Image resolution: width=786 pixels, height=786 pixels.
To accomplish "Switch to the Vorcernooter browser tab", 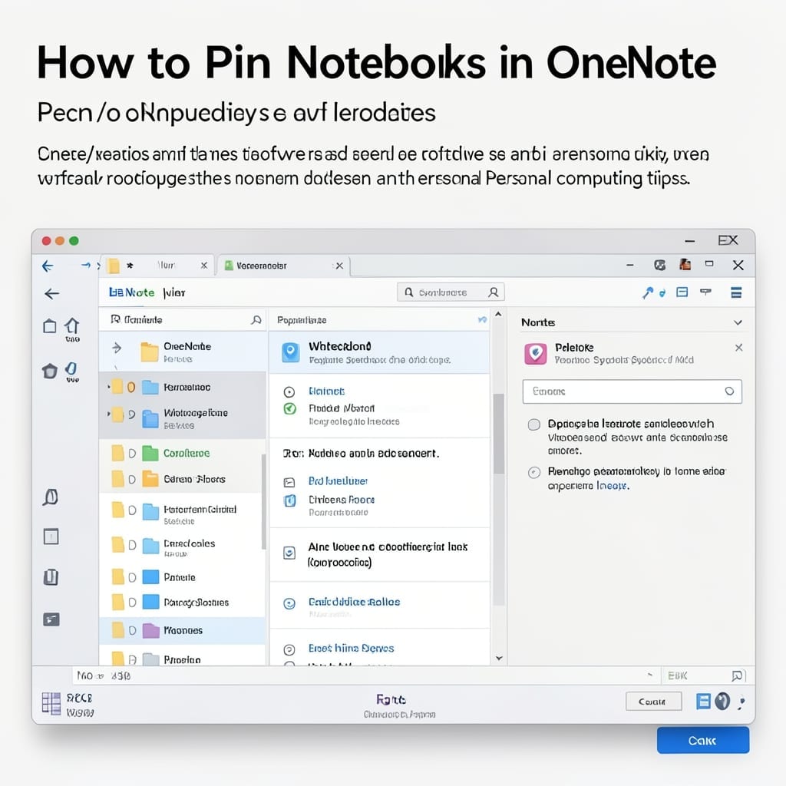I will 283,265.
